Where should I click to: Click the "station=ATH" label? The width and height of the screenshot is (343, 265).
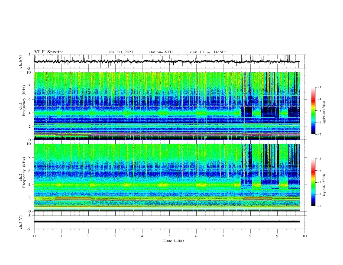tap(161, 52)
